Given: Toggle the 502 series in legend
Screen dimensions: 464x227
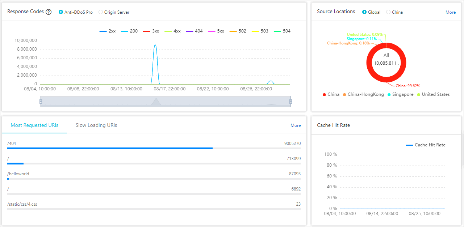Looking at the screenshot, I should click(238, 31).
